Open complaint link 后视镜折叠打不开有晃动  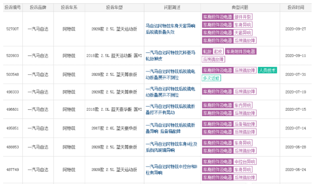pos(170,109)
